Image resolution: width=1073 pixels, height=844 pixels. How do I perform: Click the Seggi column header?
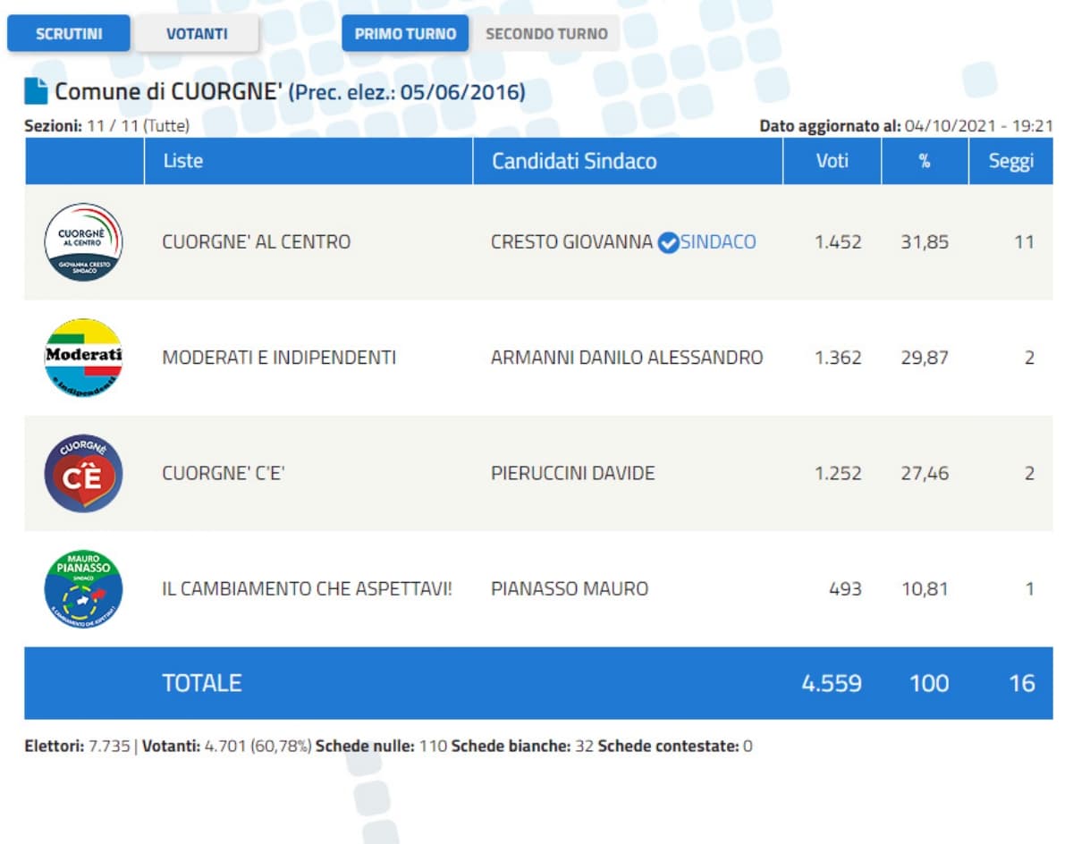pos(1010,161)
